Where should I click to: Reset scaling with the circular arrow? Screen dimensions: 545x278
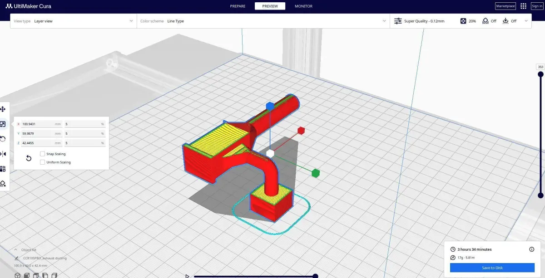coord(29,158)
